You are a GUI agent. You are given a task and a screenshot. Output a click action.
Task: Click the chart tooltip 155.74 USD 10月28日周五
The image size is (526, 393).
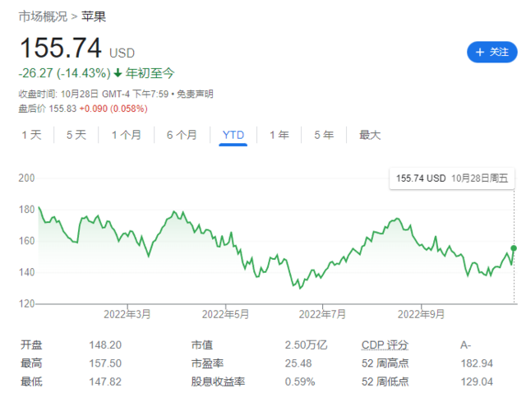[x=451, y=178]
